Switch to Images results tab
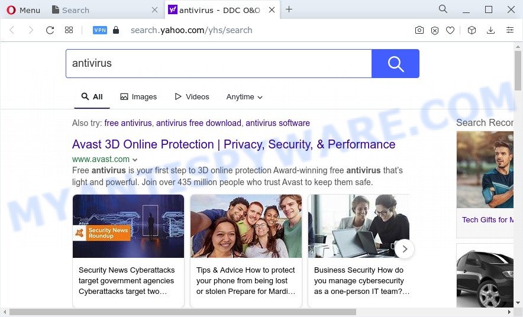The width and height of the screenshot is (523, 317). point(138,96)
